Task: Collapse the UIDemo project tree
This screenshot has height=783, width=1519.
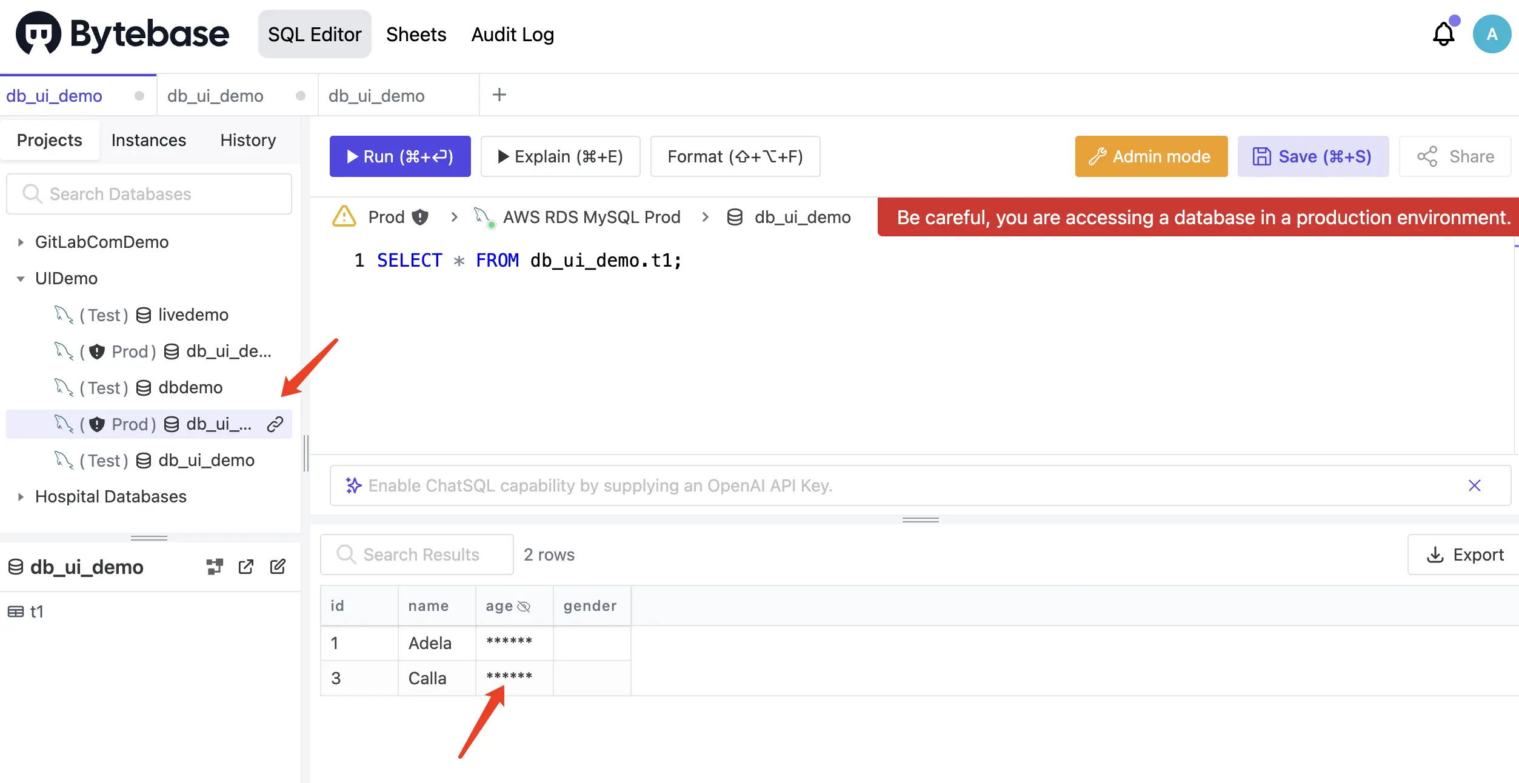Action: coord(20,278)
